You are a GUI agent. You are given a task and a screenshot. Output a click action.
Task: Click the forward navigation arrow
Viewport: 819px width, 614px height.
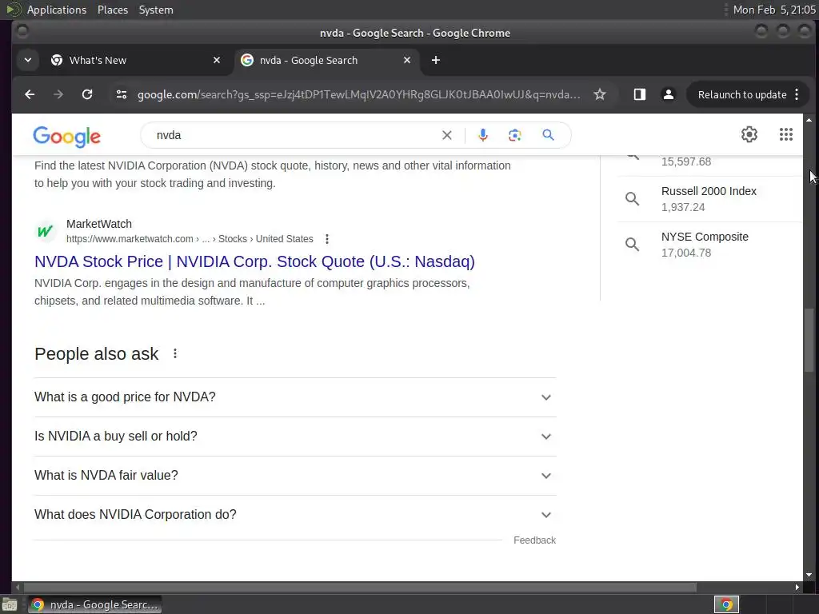point(58,94)
